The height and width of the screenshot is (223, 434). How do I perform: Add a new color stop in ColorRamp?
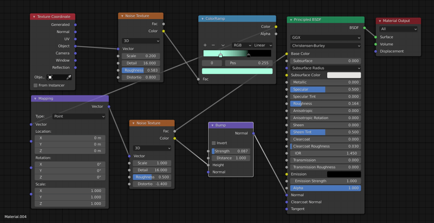coord(205,45)
